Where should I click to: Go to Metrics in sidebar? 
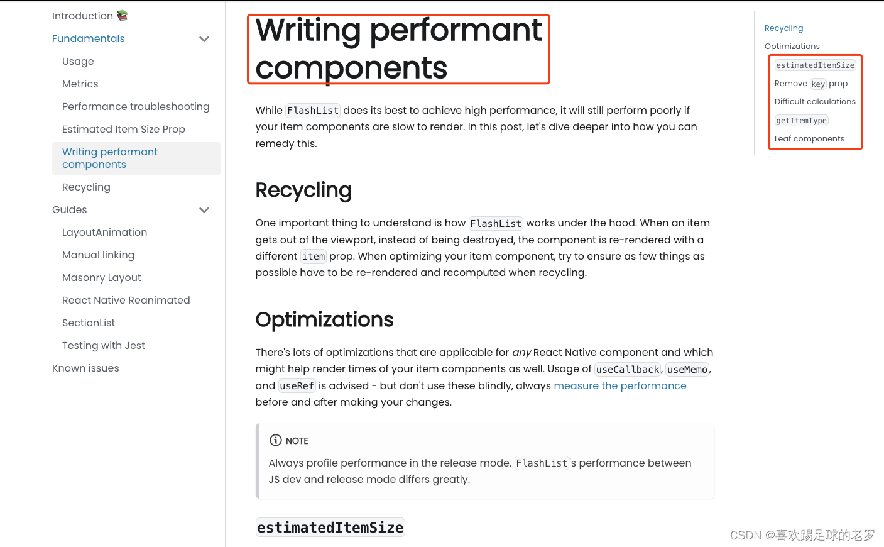pyautogui.click(x=80, y=84)
